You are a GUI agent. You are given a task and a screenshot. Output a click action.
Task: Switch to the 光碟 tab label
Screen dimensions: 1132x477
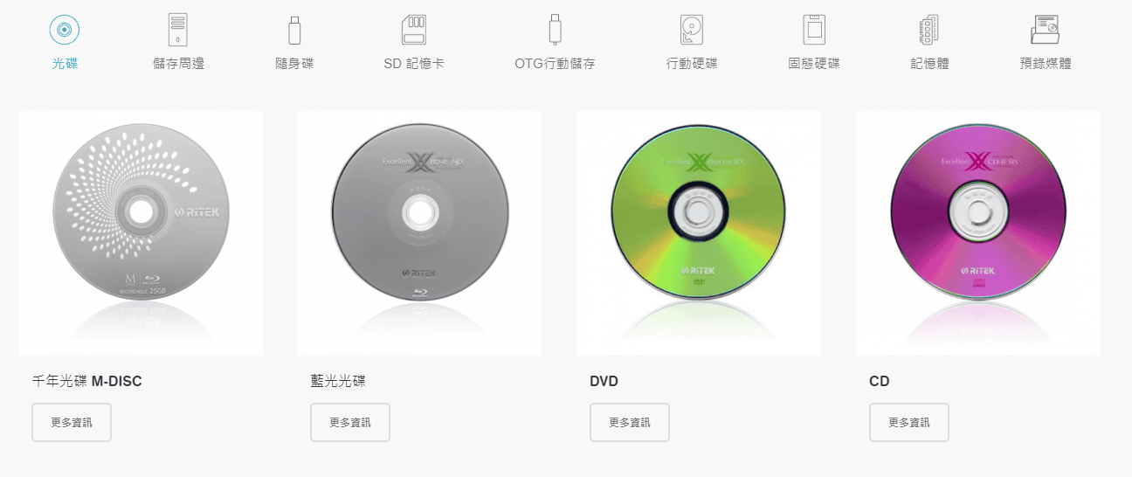coord(65,64)
